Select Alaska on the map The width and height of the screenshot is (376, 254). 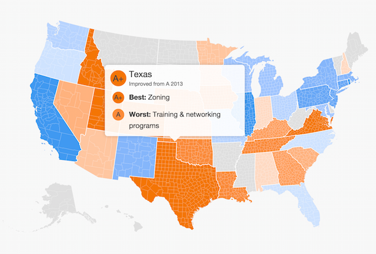click(59, 203)
